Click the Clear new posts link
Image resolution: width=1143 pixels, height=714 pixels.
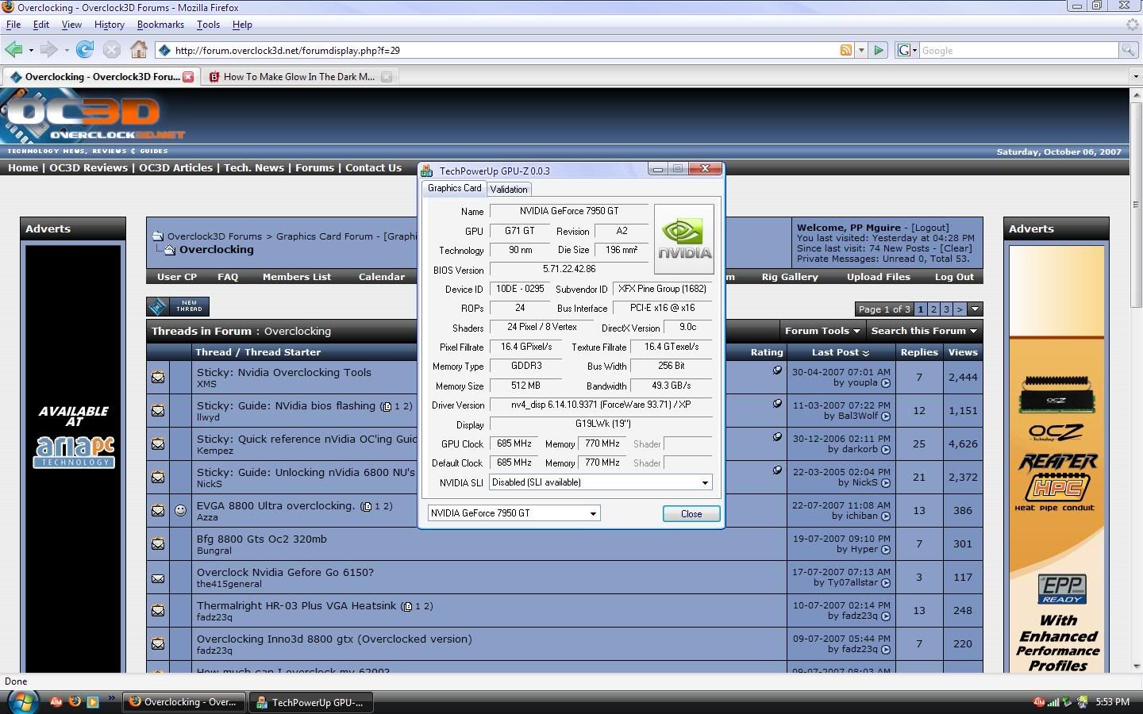pos(956,248)
